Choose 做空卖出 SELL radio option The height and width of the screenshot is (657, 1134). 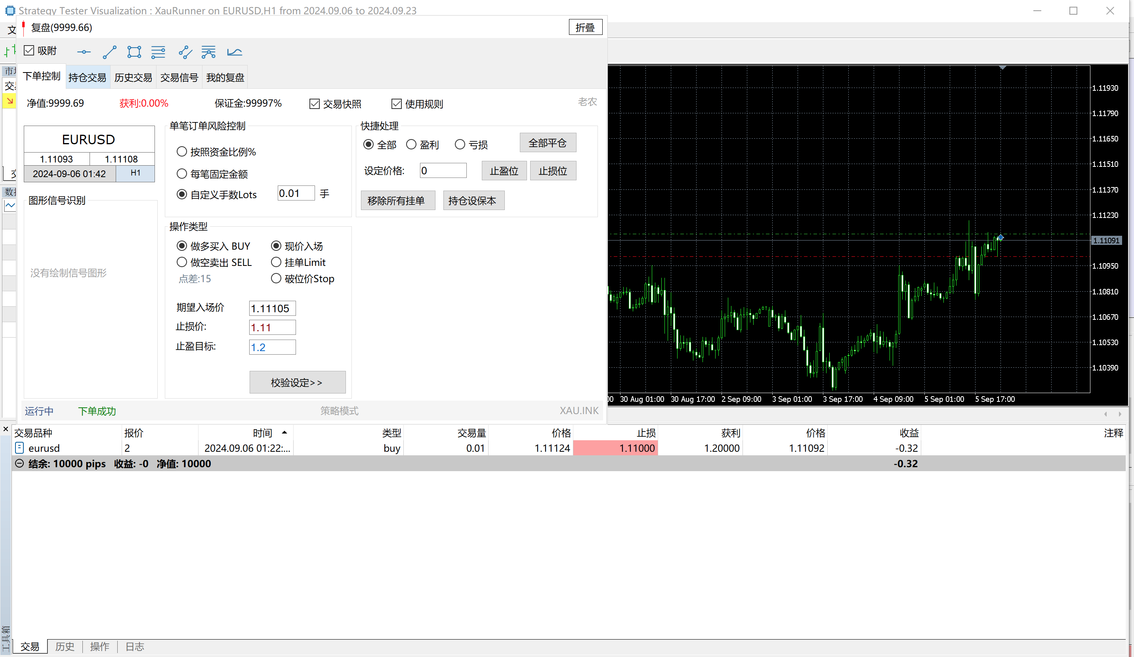pos(182,262)
